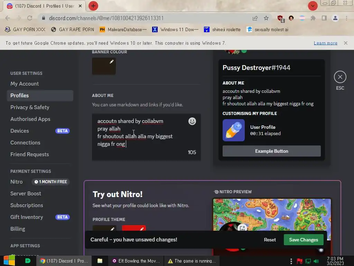Open a new tab with the red plus button

(93, 6)
